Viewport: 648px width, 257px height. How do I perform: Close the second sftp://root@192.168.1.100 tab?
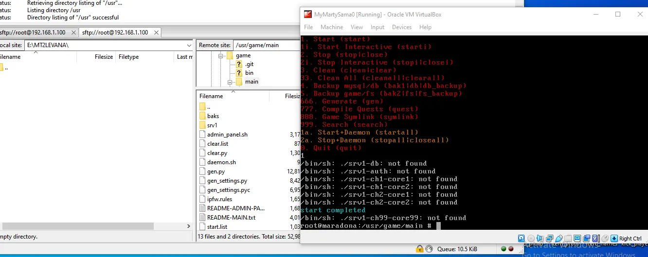tap(156, 33)
